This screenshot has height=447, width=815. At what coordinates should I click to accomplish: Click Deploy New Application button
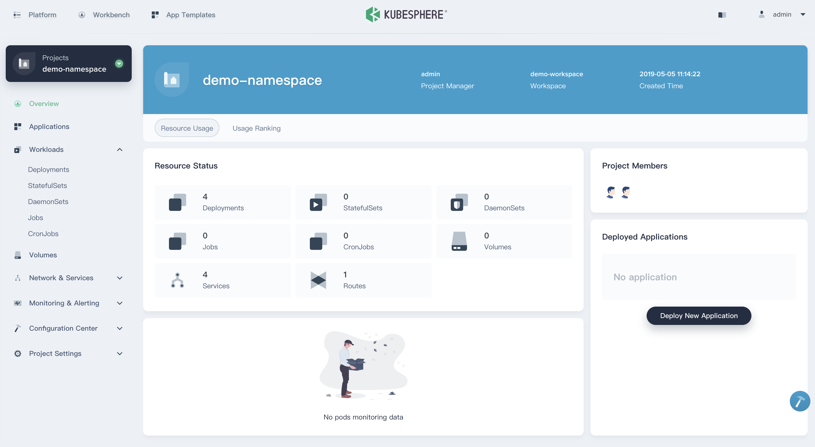tap(698, 316)
